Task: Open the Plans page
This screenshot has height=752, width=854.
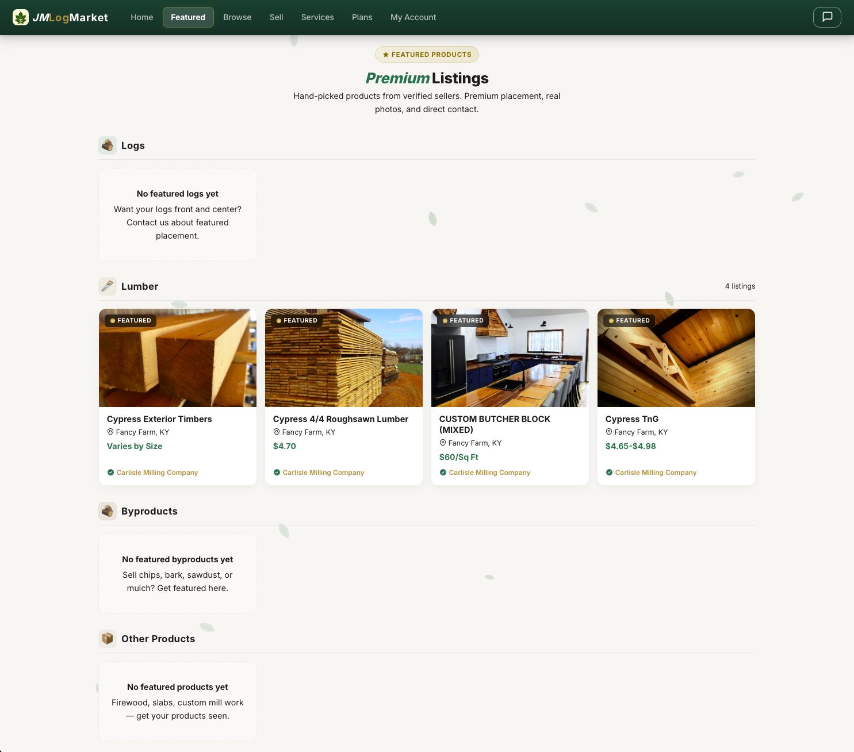Action: click(x=362, y=17)
